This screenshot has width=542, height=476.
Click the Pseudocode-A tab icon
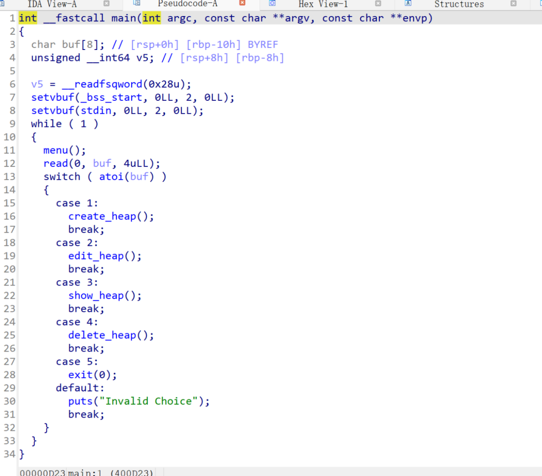[137, 3]
